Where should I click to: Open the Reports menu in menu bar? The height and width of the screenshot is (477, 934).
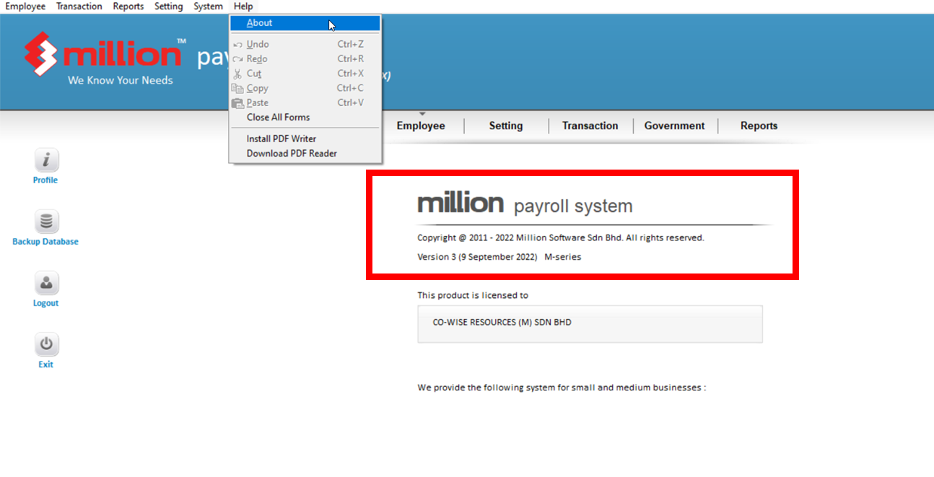tap(128, 6)
